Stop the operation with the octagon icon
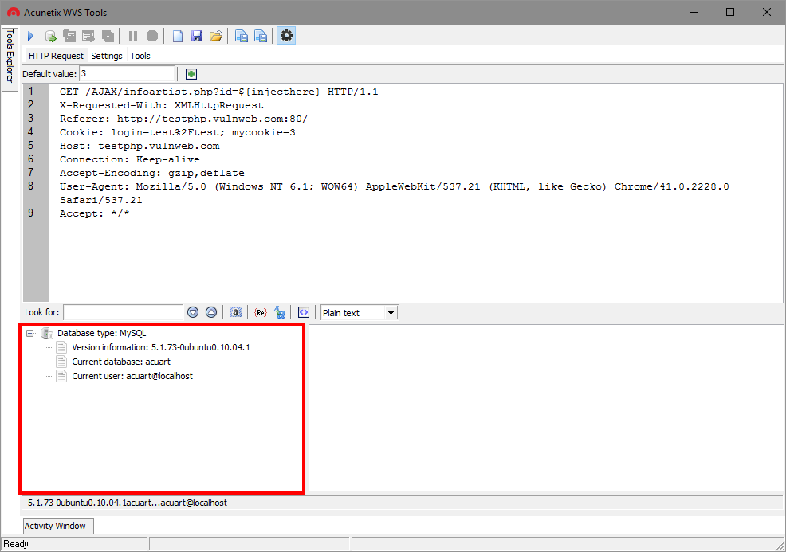This screenshot has height=552, width=786. [x=152, y=36]
